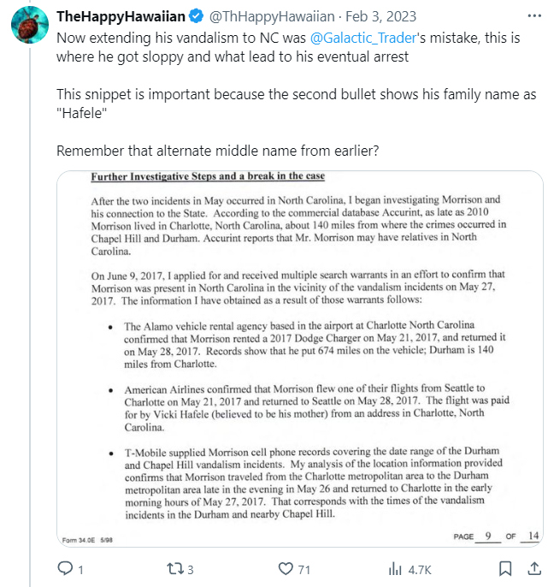Click the retweet arrows icon
The width and height of the screenshot is (548, 587).
tap(174, 568)
